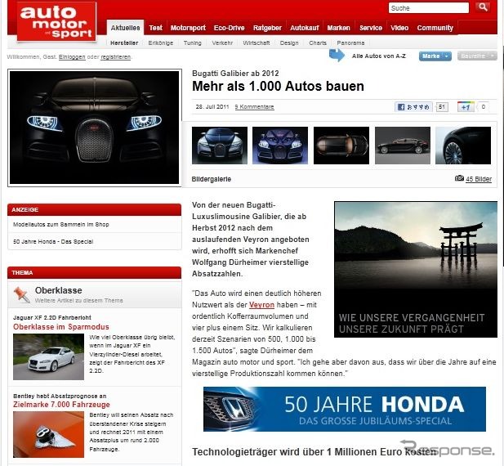Screen dimensions: 504x466
Task: Open the 9 Kommentare link
Action: pos(254,107)
